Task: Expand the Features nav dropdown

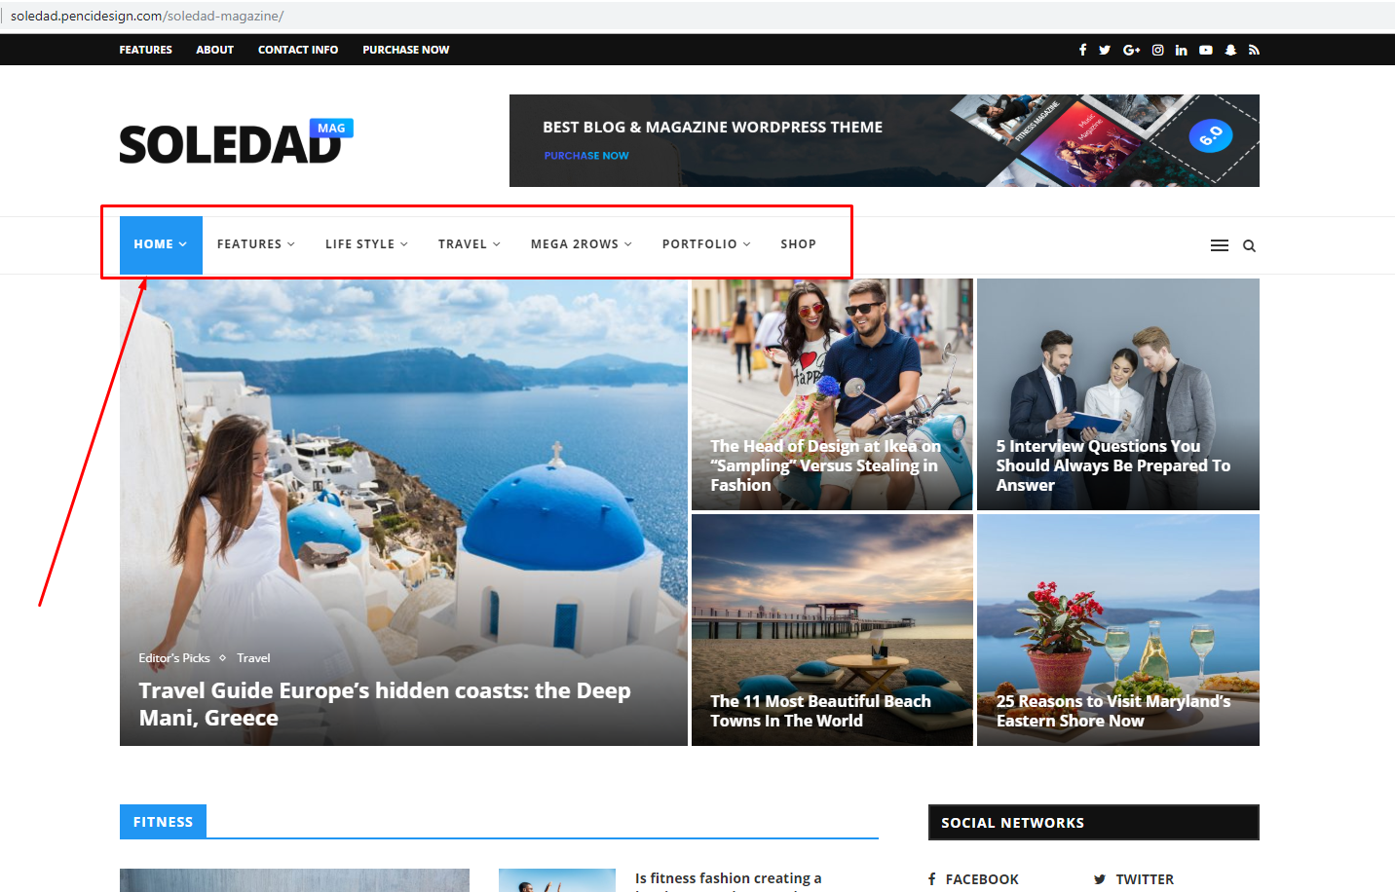Action: click(x=256, y=244)
